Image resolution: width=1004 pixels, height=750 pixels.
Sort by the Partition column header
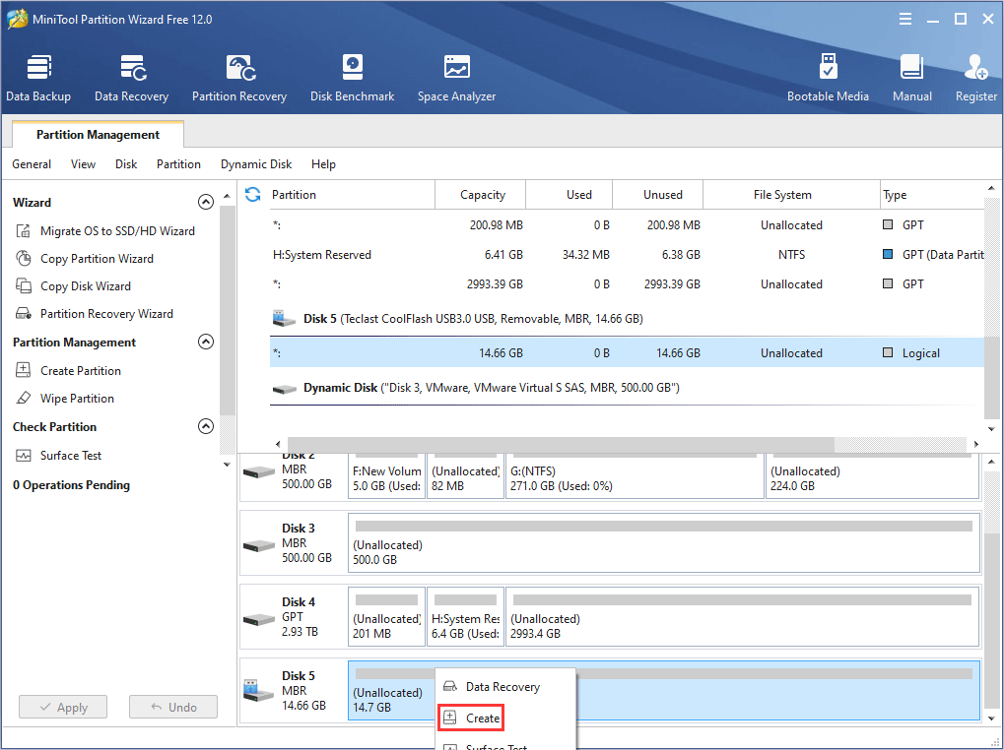[351, 194]
